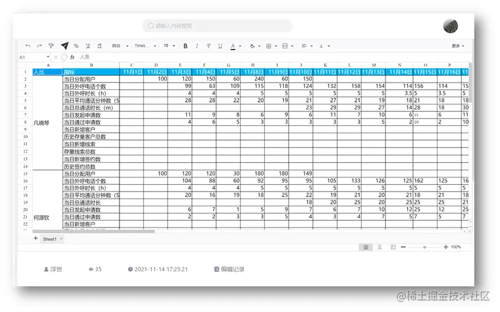Toggle underline formatting
Viewport: 500px width, 312px height.
(x=220, y=46)
